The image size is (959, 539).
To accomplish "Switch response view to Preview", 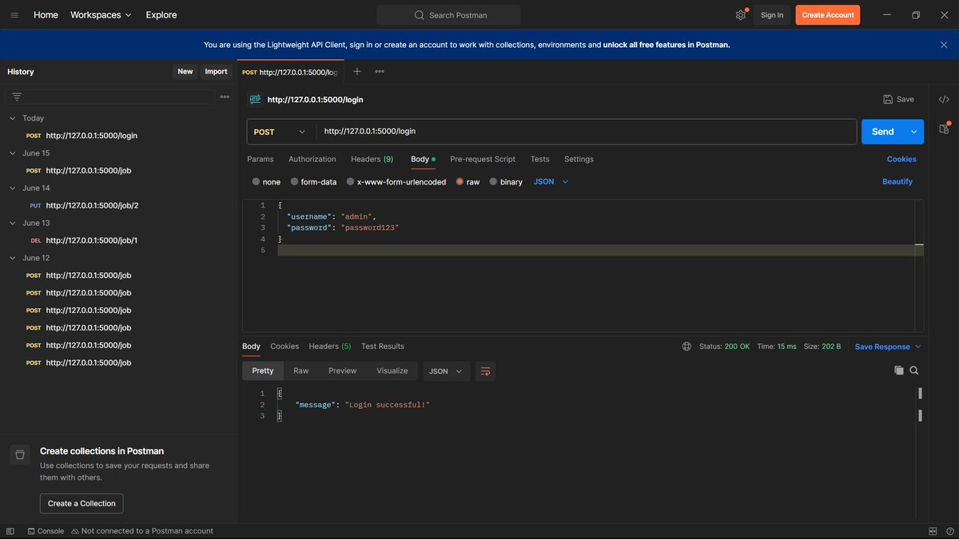I will (342, 371).
